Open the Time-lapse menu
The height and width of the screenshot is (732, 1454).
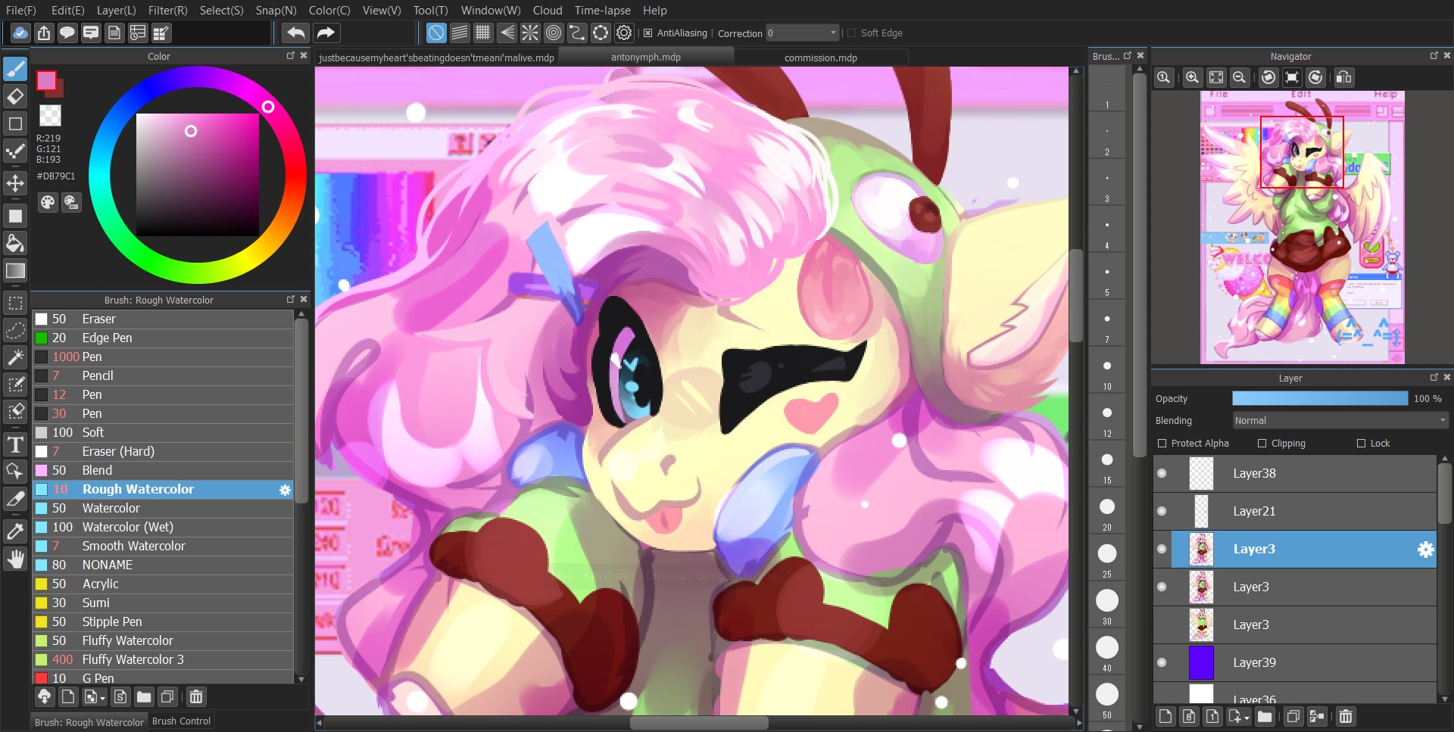(x=602, y=11)
